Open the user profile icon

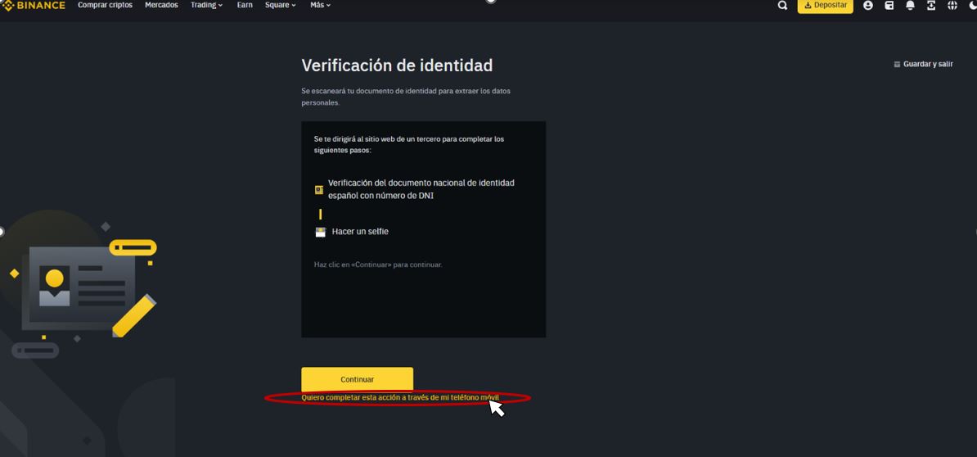click(x=868, y=6)
